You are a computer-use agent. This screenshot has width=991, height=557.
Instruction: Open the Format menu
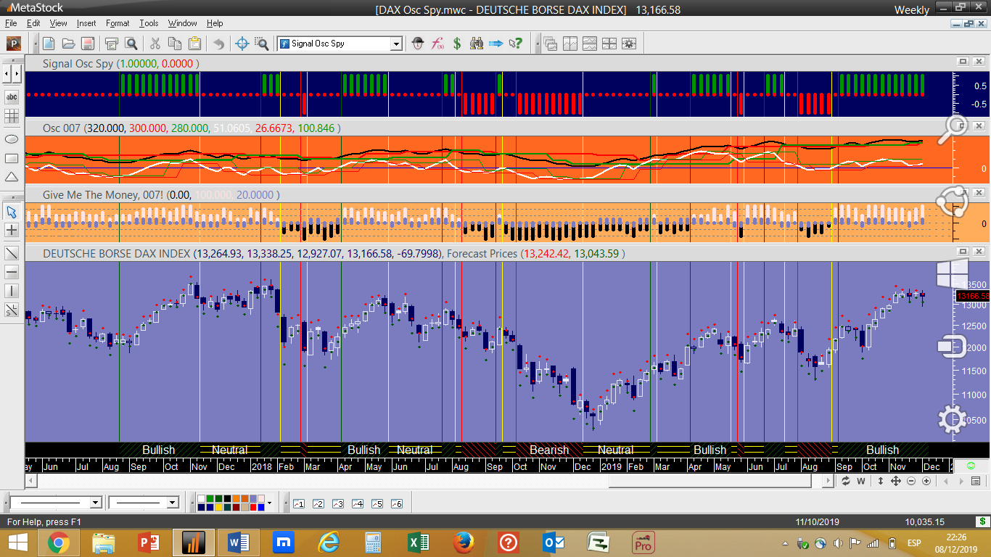tap(118, 23)
